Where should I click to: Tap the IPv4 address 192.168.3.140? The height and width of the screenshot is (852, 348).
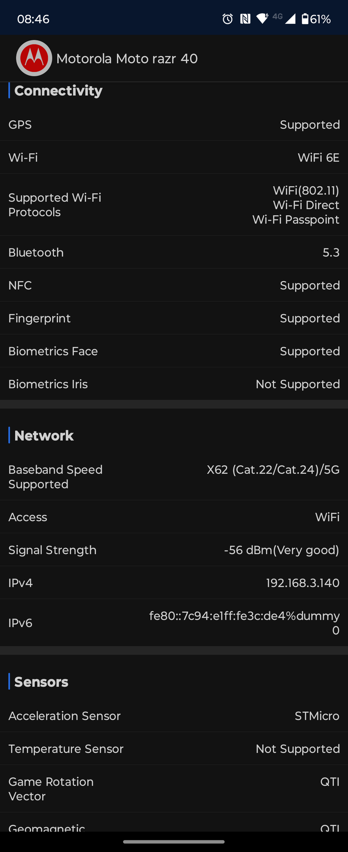tap(303, 583)
